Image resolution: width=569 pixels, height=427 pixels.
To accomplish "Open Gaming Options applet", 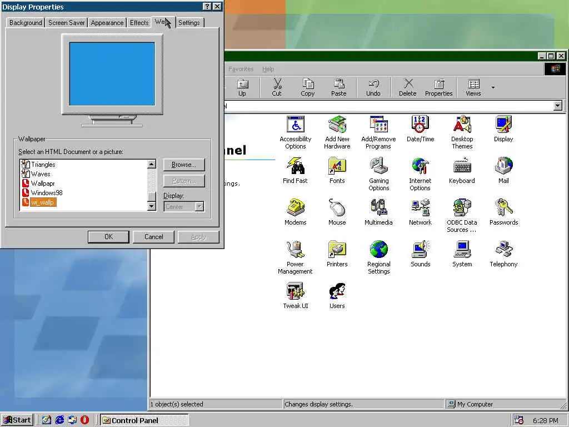I will pos(378,174).
